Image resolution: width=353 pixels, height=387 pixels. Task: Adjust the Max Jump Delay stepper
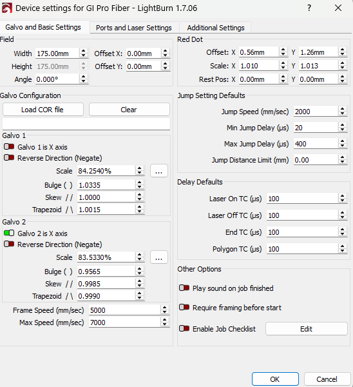(x=343, y=143)
